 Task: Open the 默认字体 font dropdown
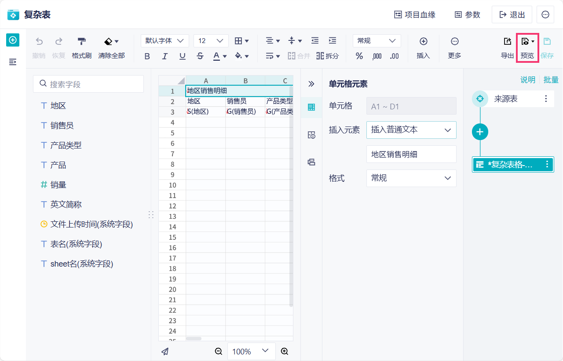pos(165,41)
